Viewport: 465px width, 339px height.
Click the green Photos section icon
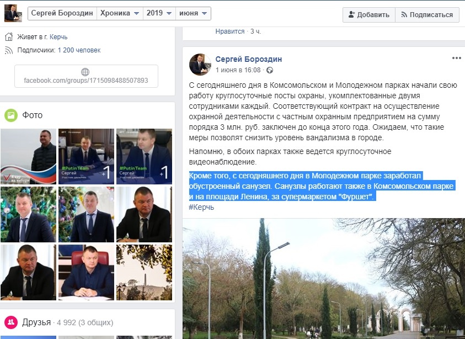coord(10,115)
